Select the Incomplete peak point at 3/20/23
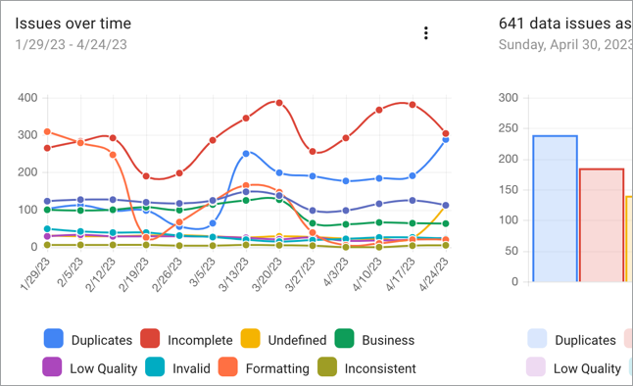 [x=279, y=103]
